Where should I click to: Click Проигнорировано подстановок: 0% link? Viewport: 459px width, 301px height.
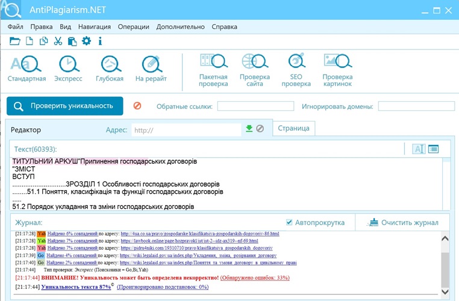coord(163,287)
